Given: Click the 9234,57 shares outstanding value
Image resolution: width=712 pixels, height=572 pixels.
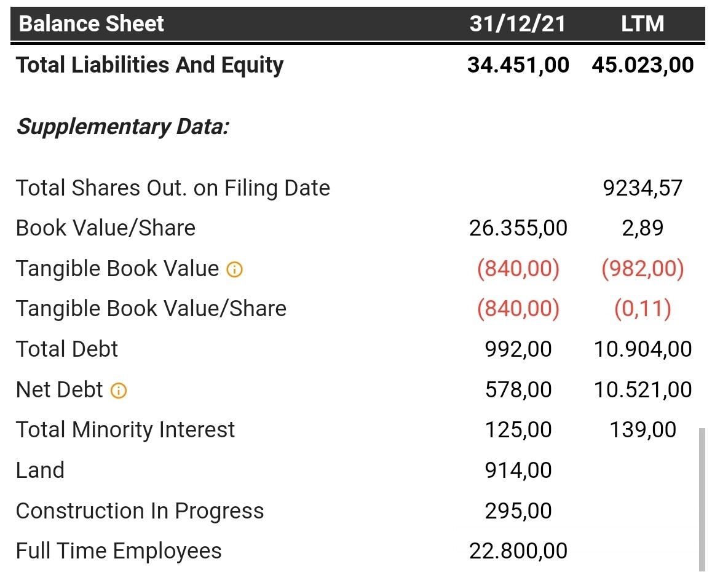Looking at the screenshot, I should [643, 188].
